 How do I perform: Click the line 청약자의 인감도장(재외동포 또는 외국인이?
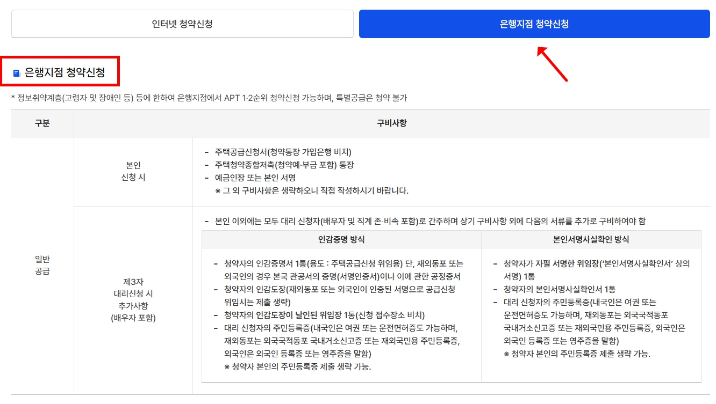click(340, 296)
